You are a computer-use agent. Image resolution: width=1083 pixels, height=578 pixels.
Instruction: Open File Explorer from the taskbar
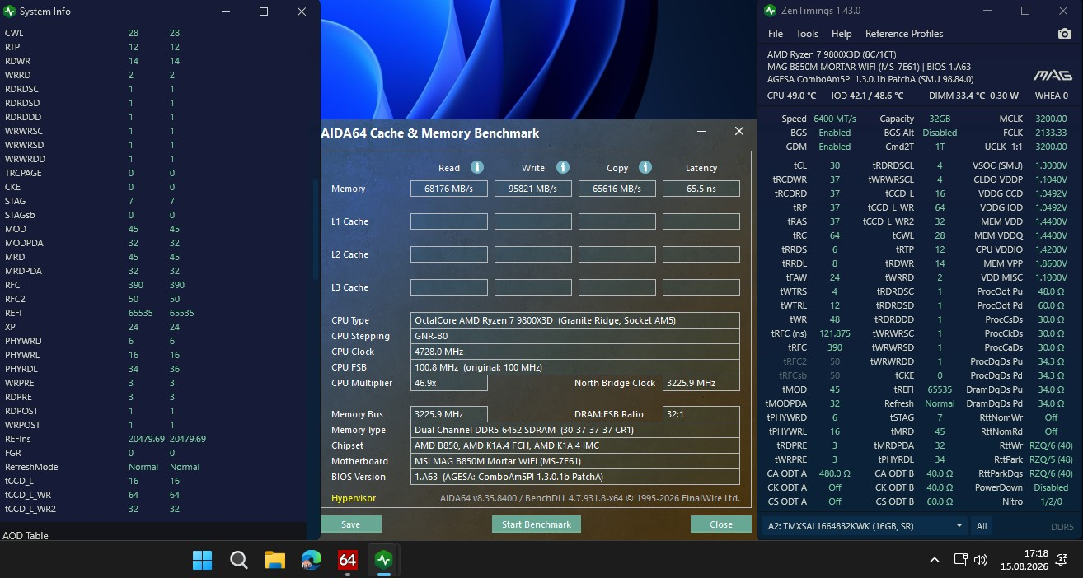point(274,560)
